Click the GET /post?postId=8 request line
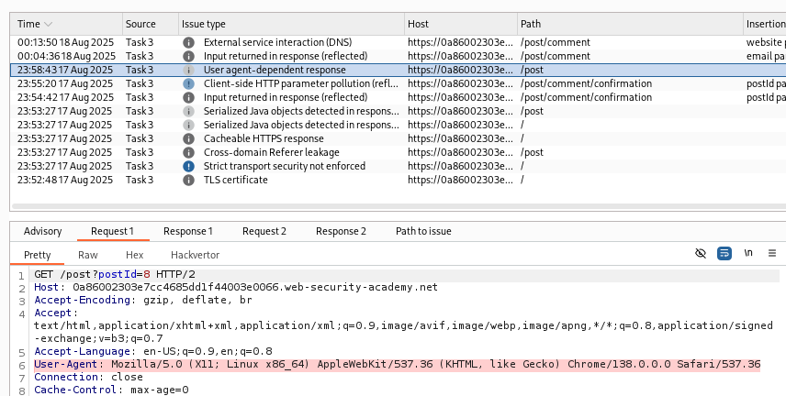786x396 pixels. tap(115, 274)
